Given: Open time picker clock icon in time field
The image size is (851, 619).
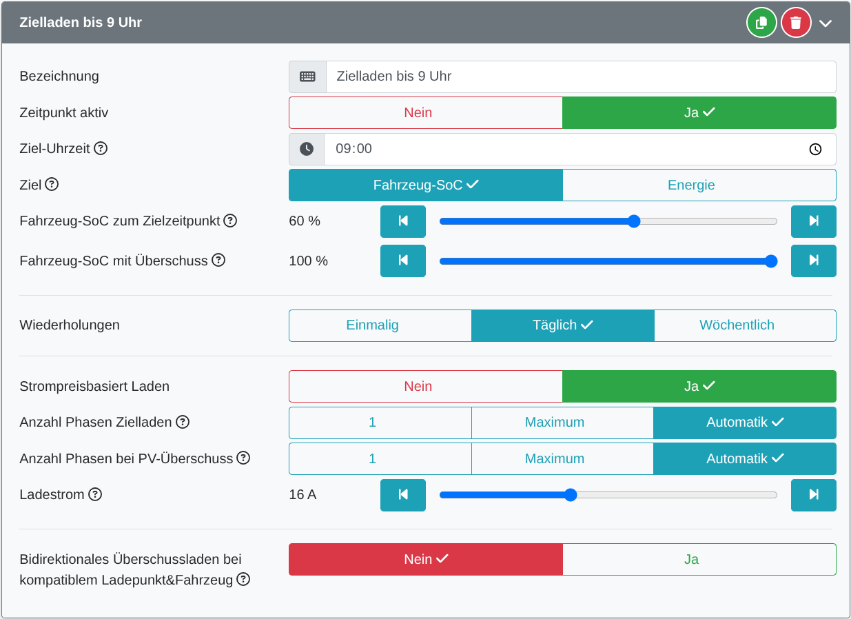Looking at the screenshot, I should (x=815, y=149).
